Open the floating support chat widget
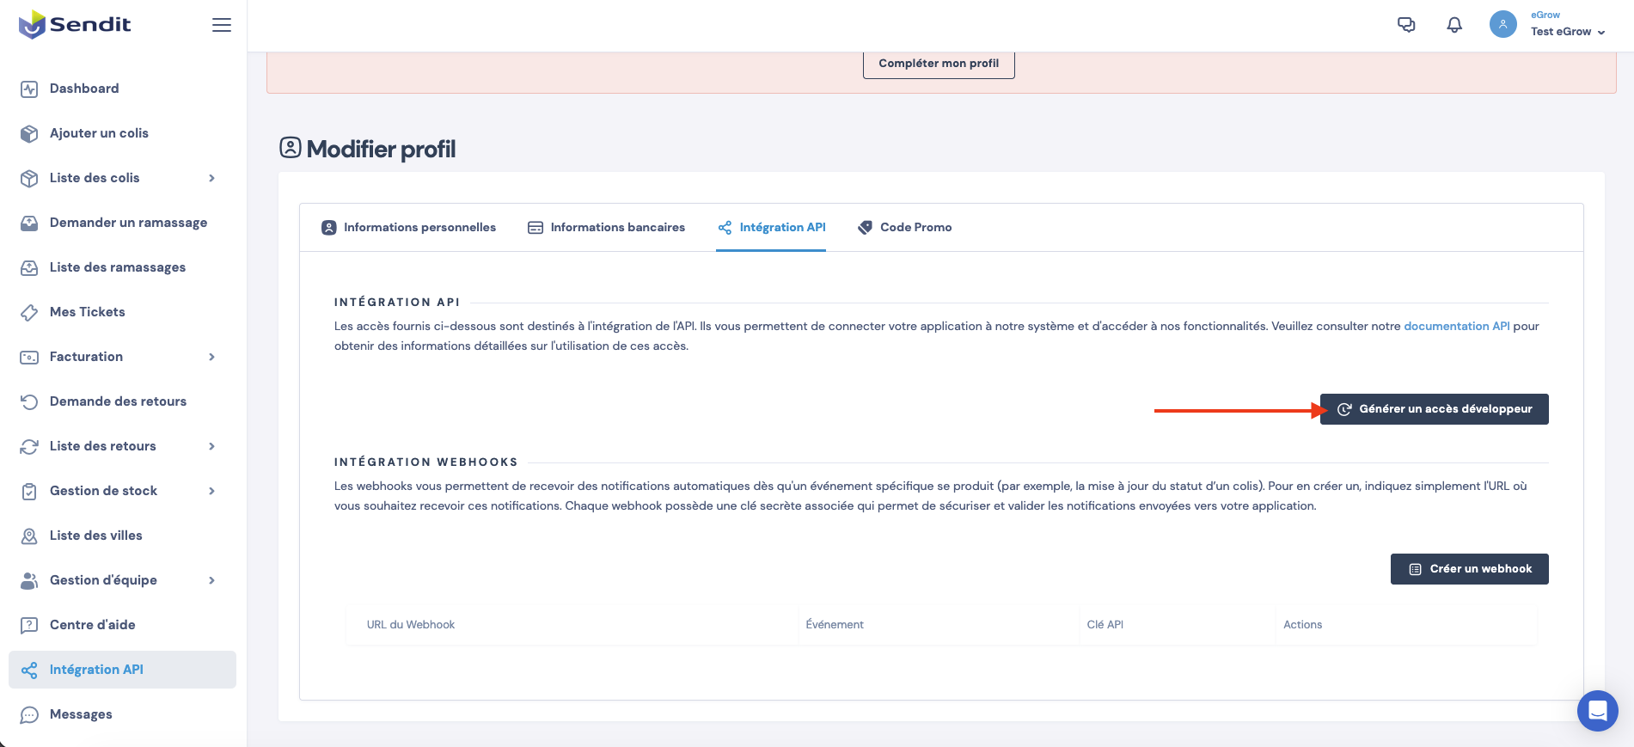 (1598, 711)
